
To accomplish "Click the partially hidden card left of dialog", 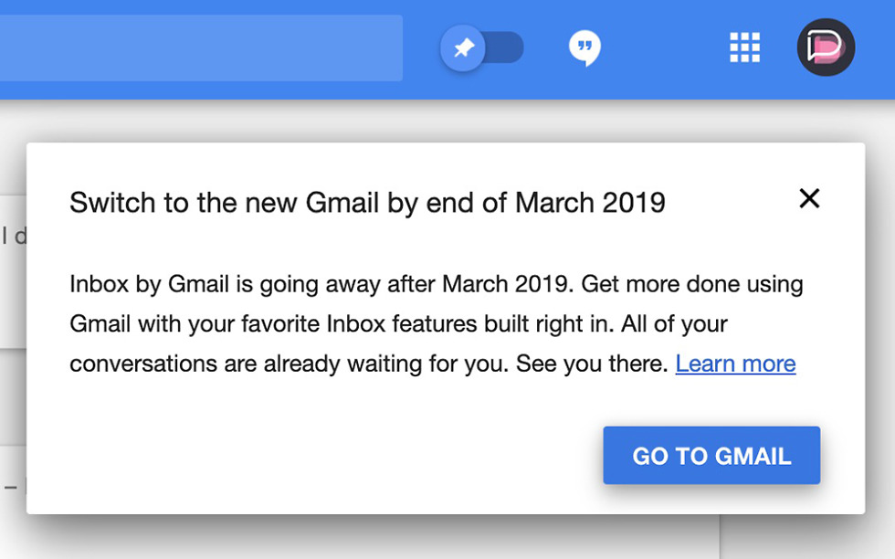I will coord(13,274).
